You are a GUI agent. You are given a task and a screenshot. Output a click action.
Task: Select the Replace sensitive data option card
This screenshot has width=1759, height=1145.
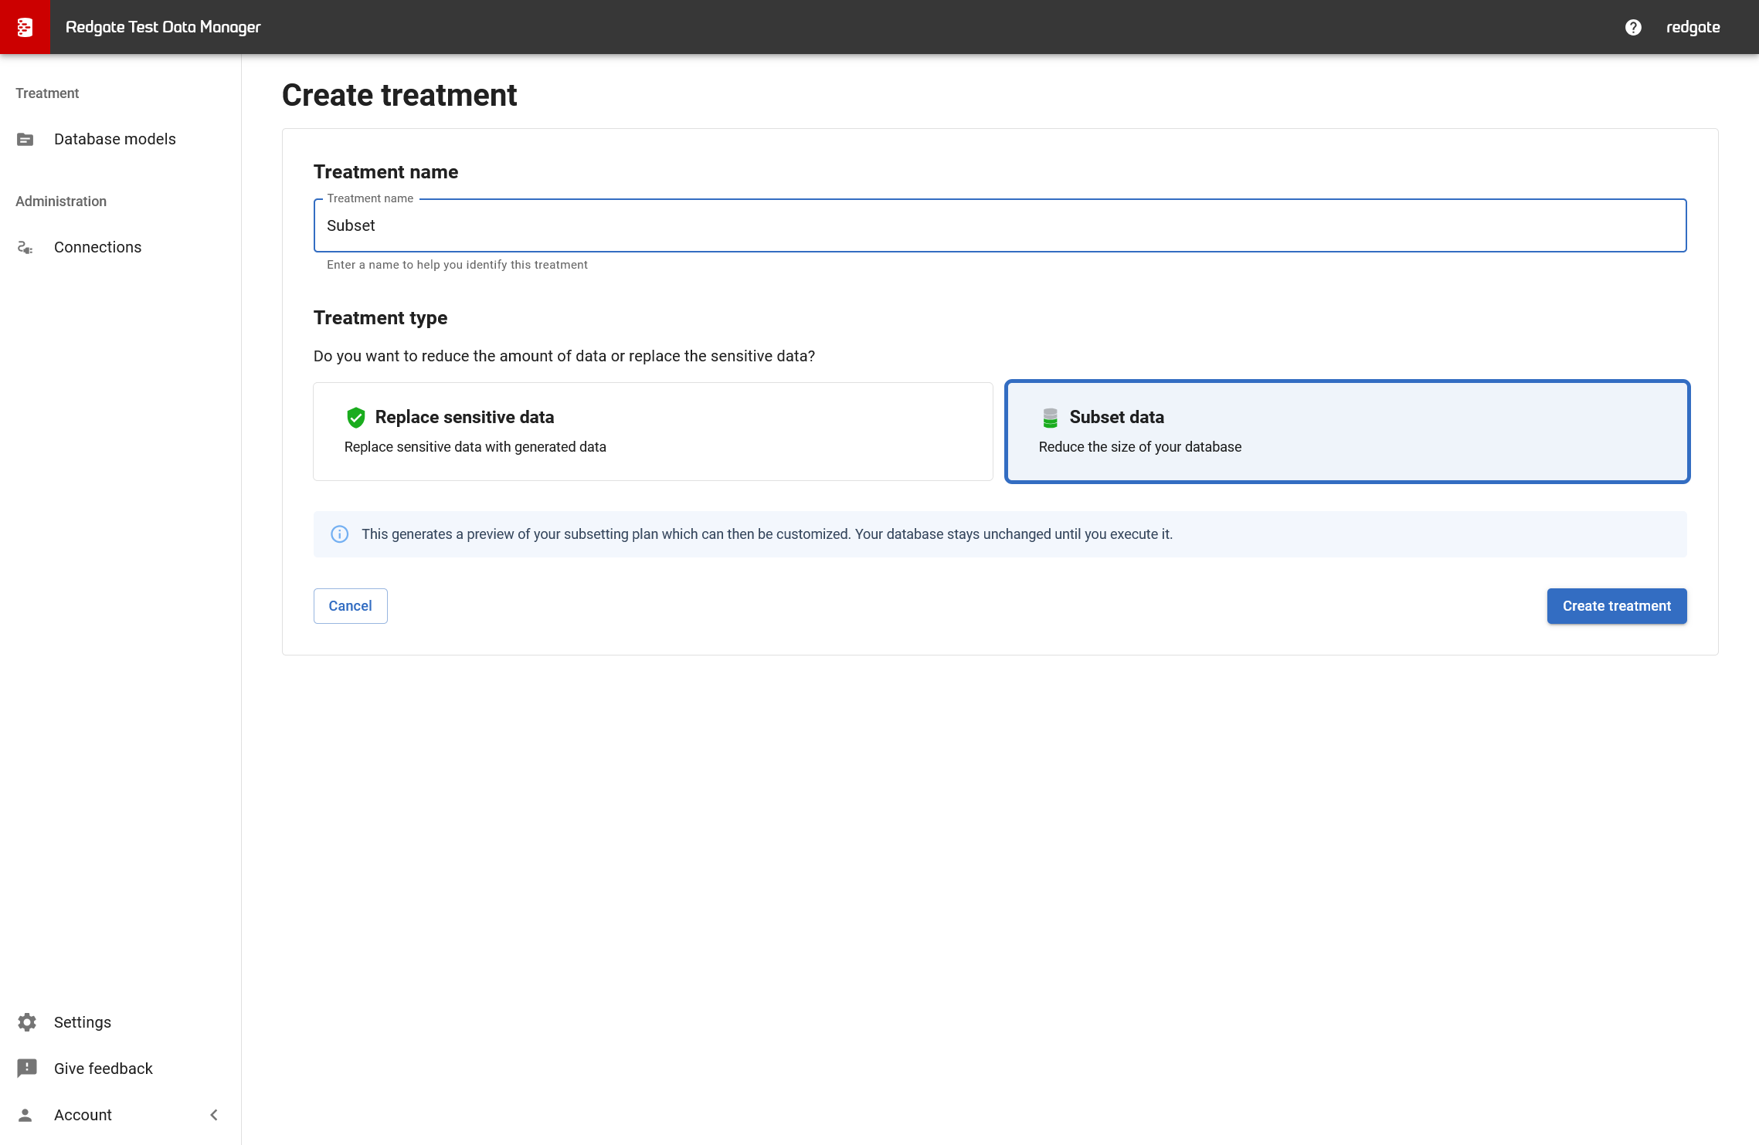pyautogui.click(x=653, y=432)
